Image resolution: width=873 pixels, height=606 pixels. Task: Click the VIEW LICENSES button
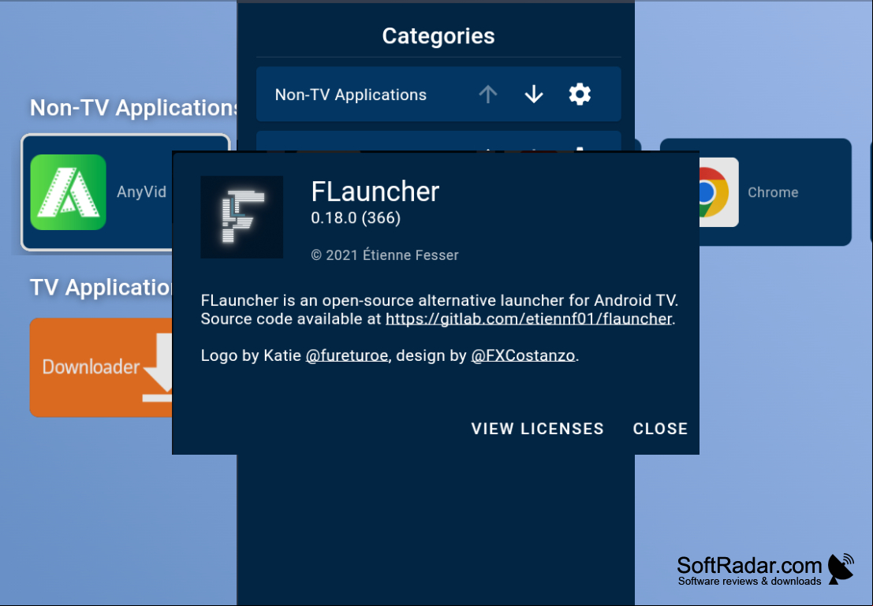point(537,429)
